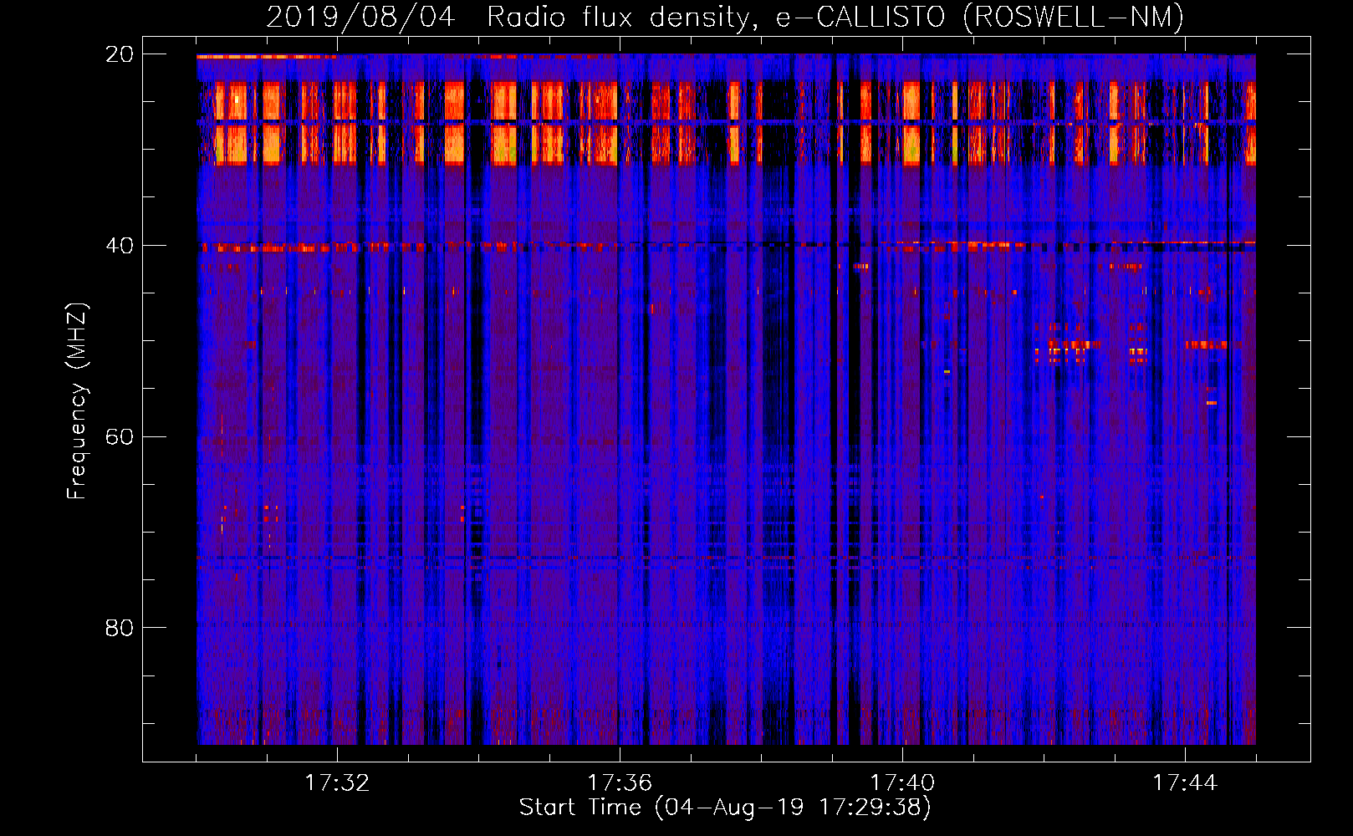
Task: Click the frequency tick label "20"
Action: pos(120,54)
